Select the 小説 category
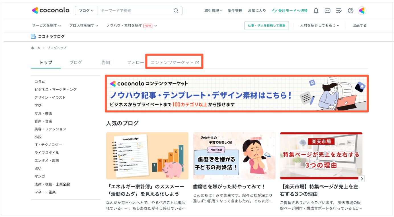Viewport: 394px width, 217px height. [38, 137]
